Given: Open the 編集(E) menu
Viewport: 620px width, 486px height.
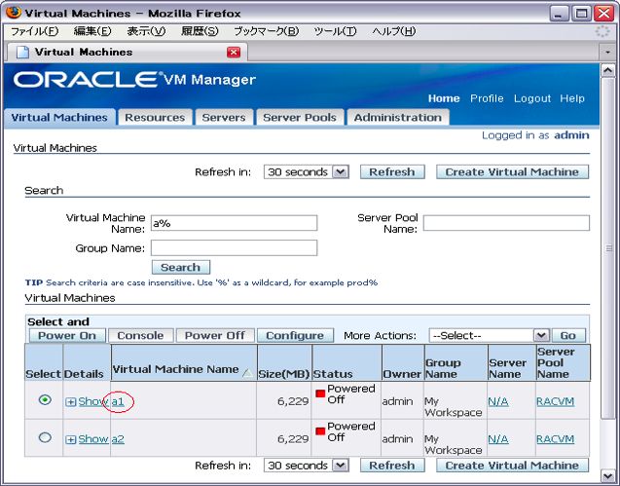Looking at the screenshot, I should click(92, 31).
